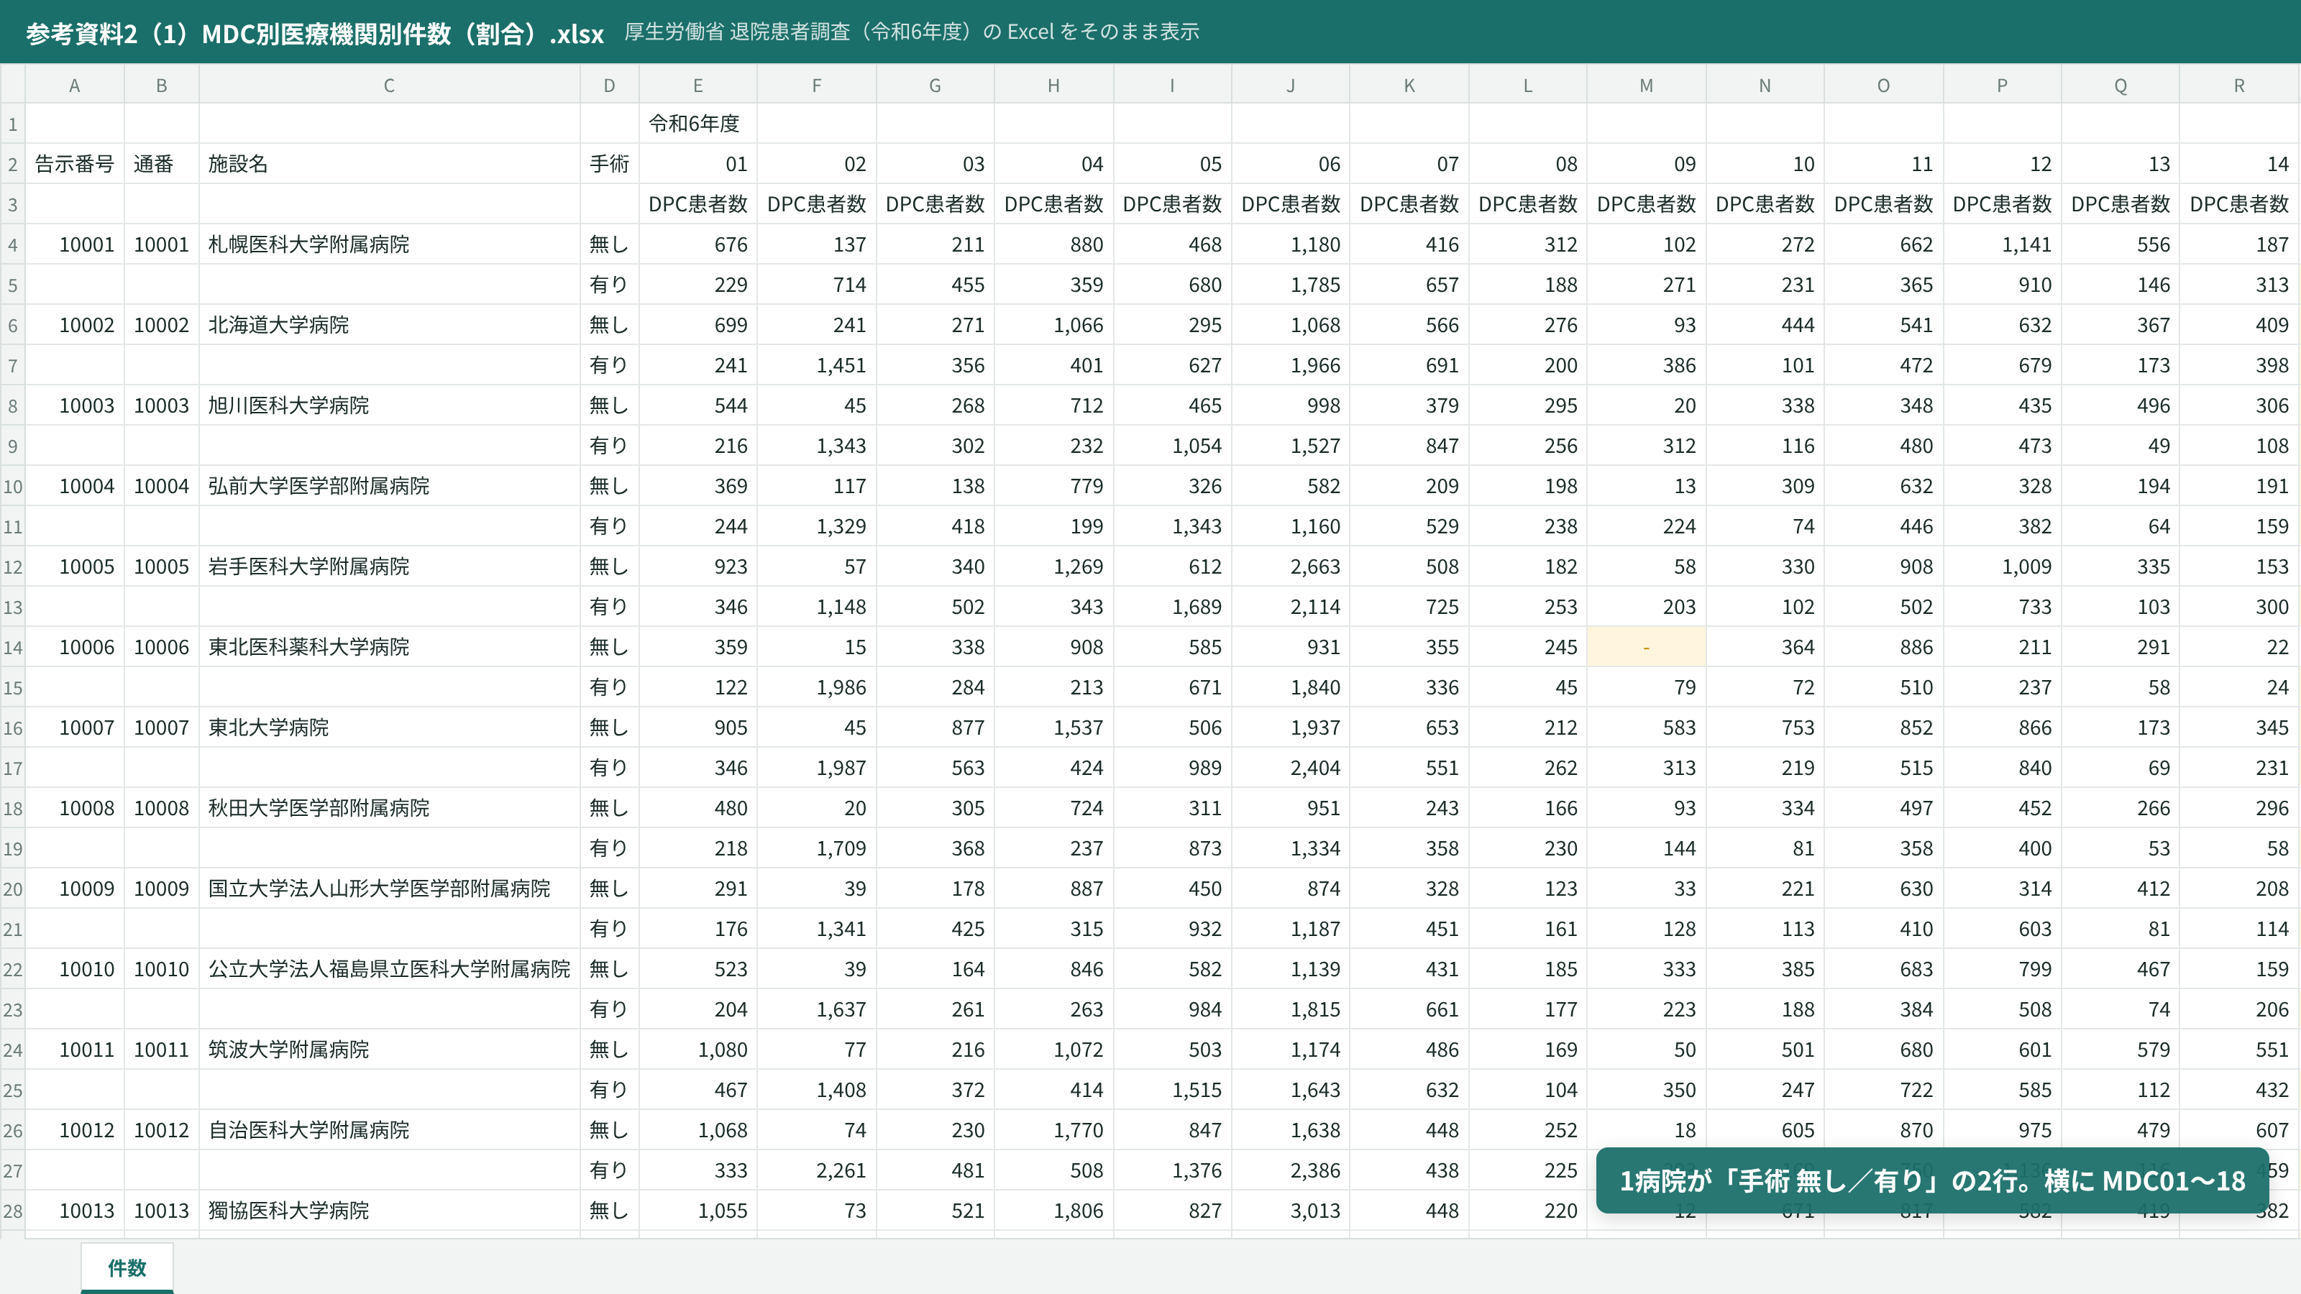This screenshot has width=2301, height=1294.
Task: Click DPC患者数 header in column E
Action: tap(697, 204)
